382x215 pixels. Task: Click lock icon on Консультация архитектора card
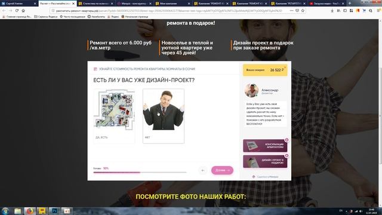point(286,140)
